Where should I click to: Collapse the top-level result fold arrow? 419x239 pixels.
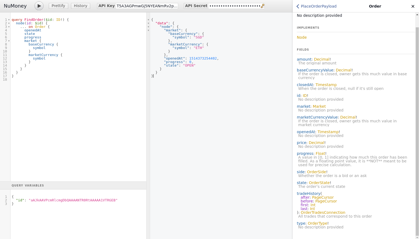click(x=148, y=20)
